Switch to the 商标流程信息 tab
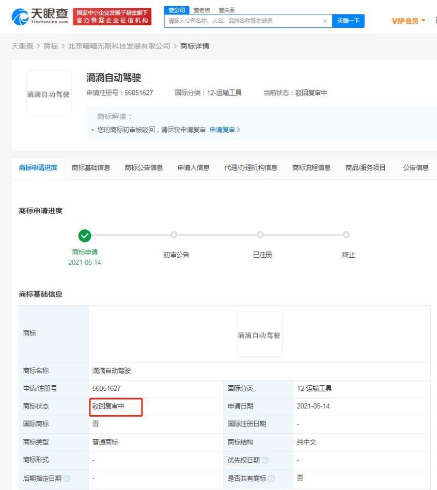Viewport: 437px width, 490px height. coord(311,168)
